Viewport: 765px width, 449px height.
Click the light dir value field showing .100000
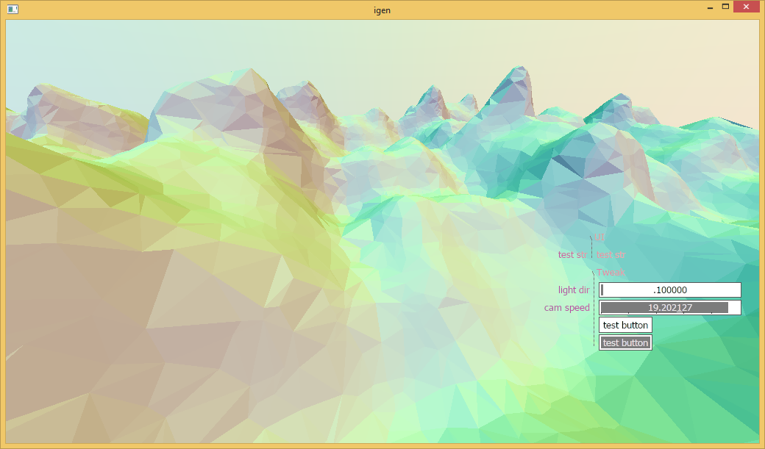pos(670,290)
